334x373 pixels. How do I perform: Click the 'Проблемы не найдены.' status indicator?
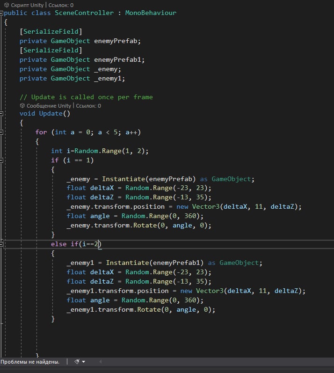(x=30, y=362)
